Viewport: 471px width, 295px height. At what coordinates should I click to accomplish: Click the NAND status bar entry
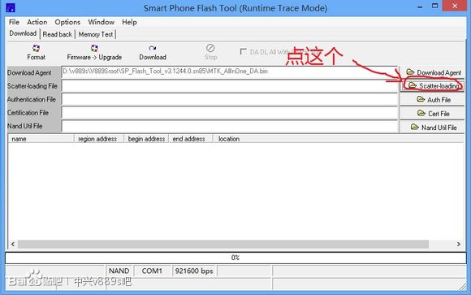[x=119, y=271]
